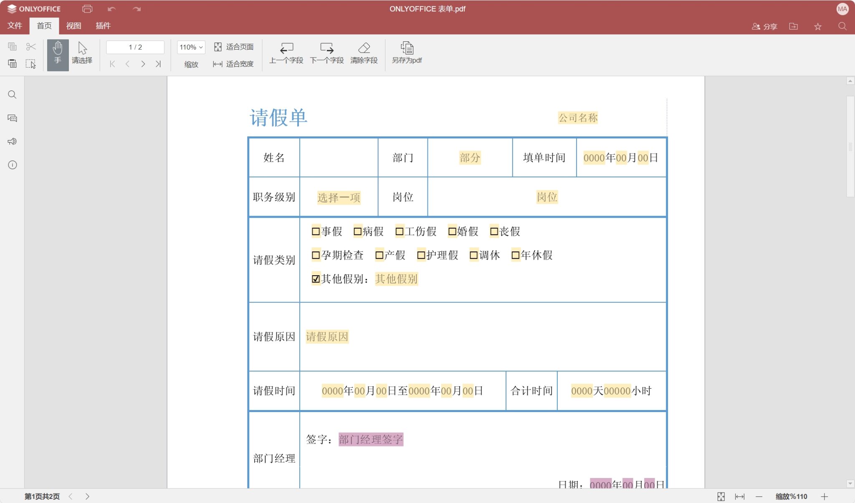Open MA user avatar
Screen dimensions: 855x503
click(x=842, y=9)
